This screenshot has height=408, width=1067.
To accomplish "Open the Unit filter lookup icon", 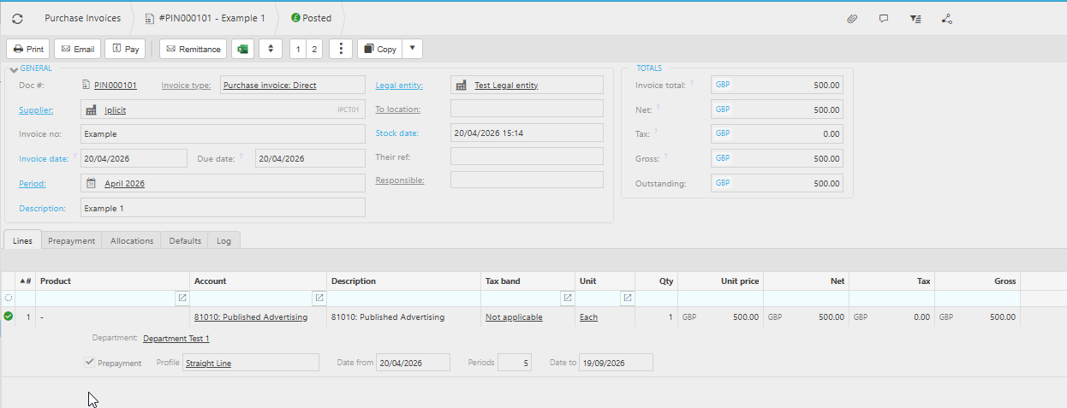I will 627,298.
